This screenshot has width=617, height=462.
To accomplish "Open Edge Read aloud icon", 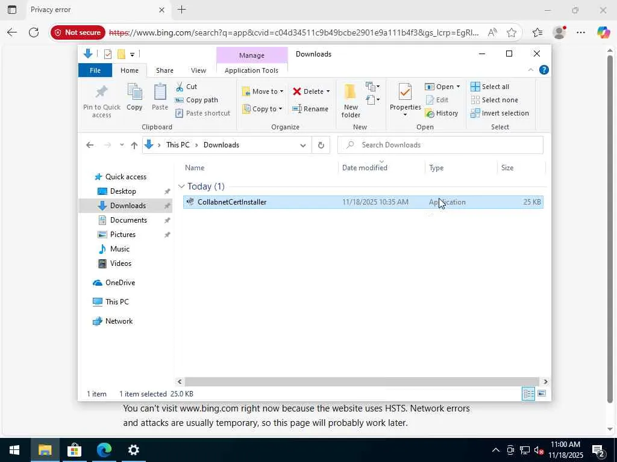I will point(492,32).
